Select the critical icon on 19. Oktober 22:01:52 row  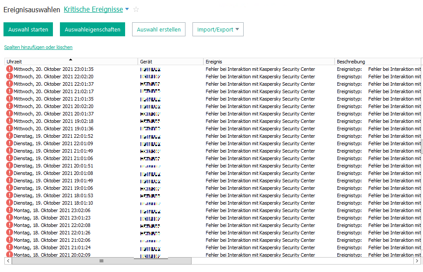pos(9,136)
